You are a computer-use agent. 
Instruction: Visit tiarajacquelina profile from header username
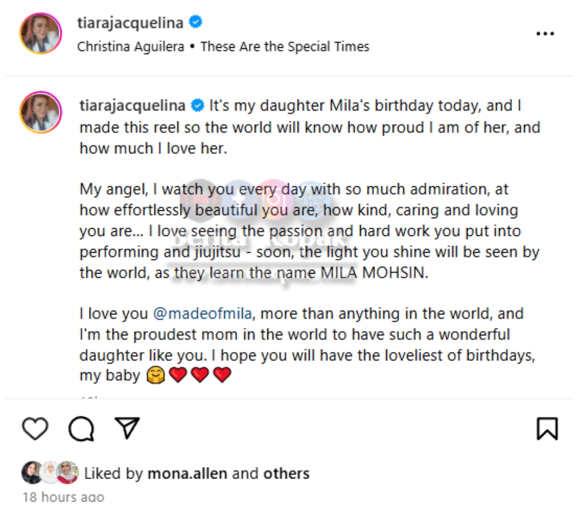[x=130, y=23]
